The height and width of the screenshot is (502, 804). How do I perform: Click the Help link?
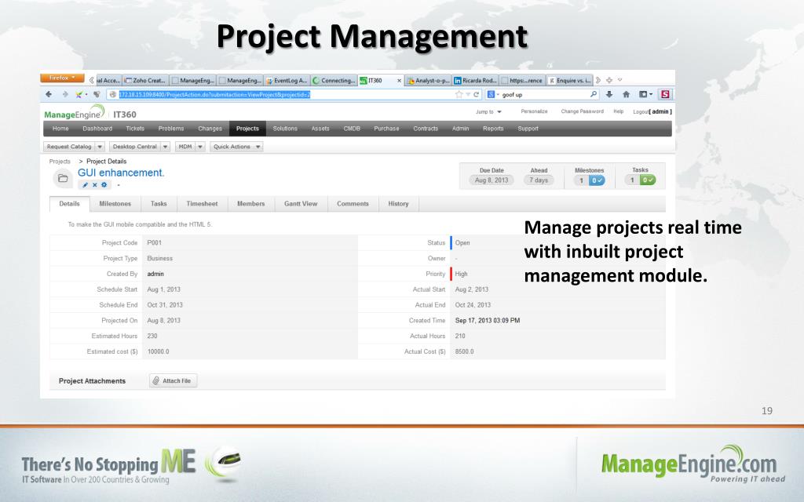(x=619, y=111)
